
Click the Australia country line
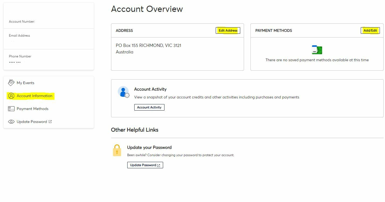click(125, 52)
